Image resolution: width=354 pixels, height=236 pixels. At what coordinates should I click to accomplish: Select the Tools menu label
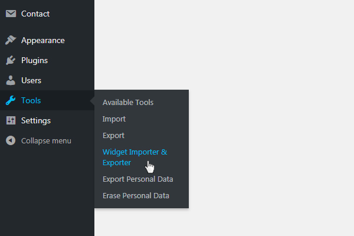[x=31, y=100]
